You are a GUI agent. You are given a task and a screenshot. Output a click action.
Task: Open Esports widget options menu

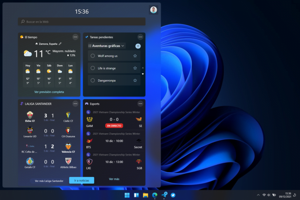[x=140, y=104]
